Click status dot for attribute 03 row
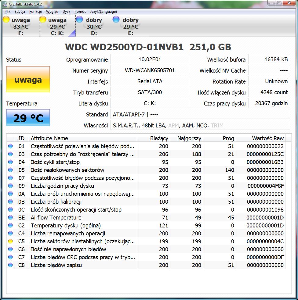298x300 pixels. (10, 154)
